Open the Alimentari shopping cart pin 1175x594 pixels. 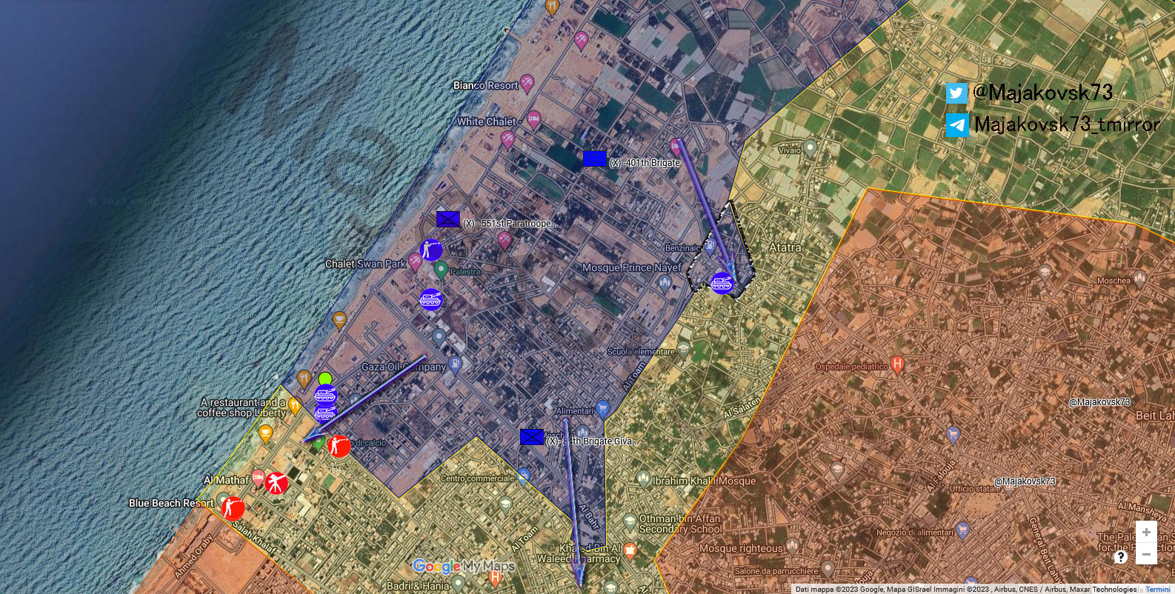(602, 407)
